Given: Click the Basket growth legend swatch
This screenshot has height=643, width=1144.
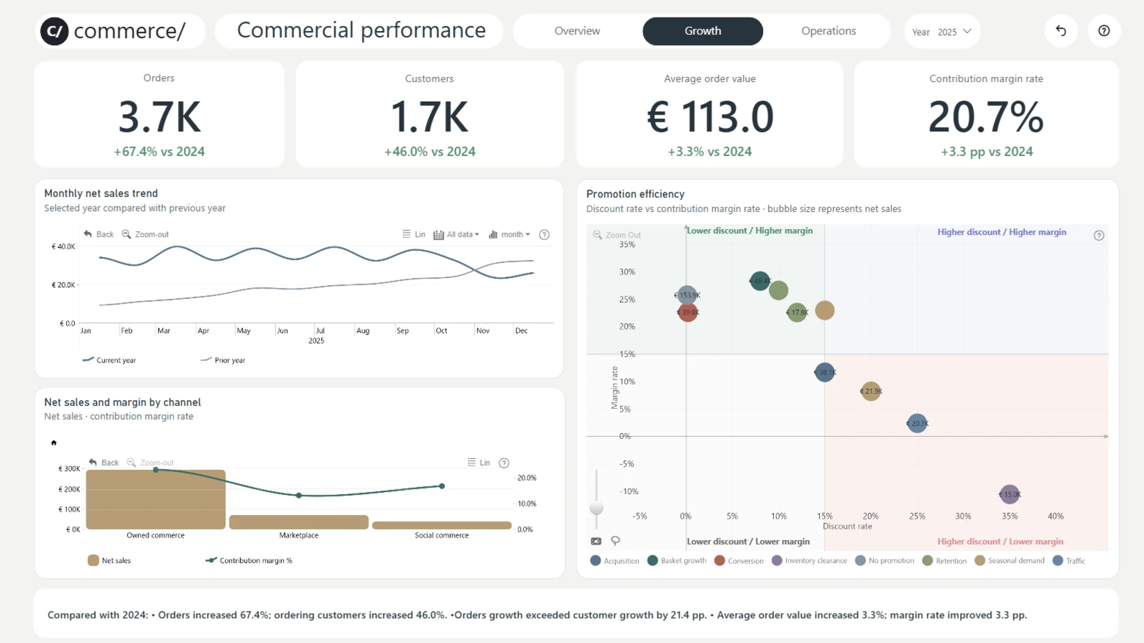Looking at the screenshot, I should click(x=652, y=561).
